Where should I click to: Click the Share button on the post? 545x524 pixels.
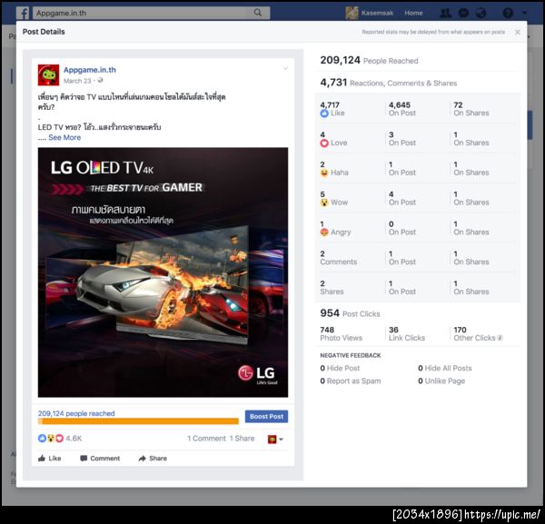point(153,459)
